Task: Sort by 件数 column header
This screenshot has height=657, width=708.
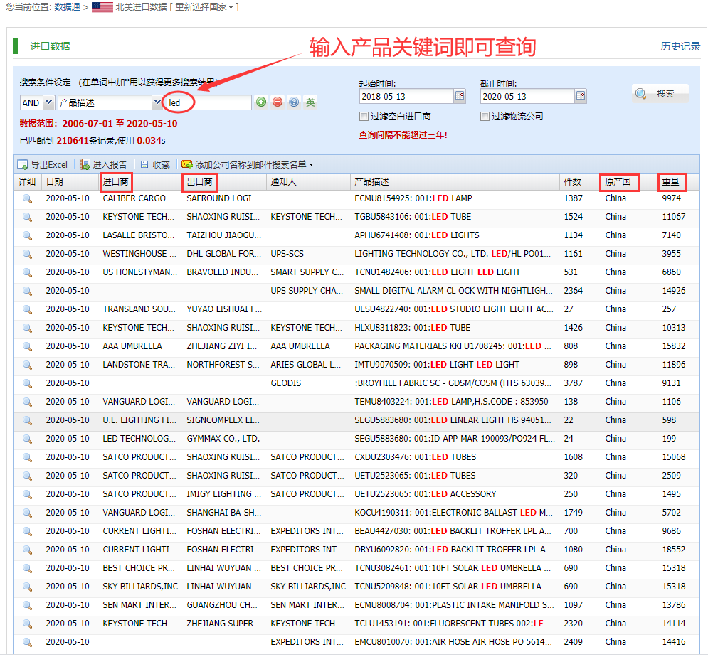Action: 573,182
